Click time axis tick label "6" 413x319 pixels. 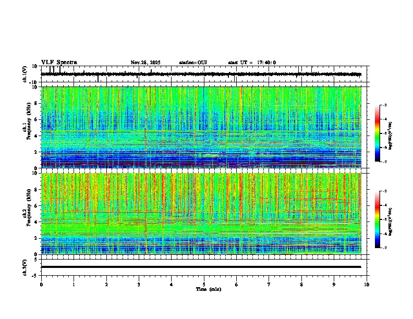click(237, 285)
